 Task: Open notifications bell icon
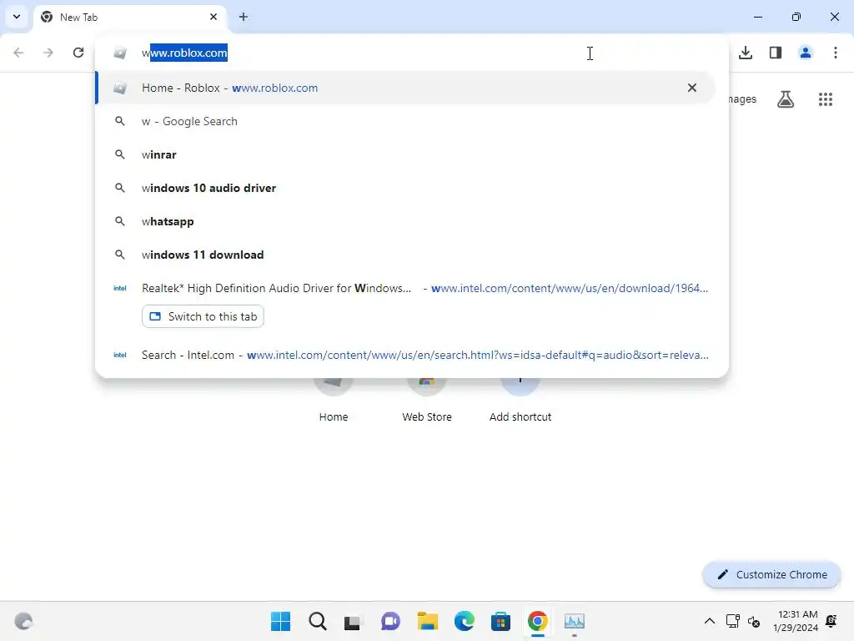tap(831, 621)
